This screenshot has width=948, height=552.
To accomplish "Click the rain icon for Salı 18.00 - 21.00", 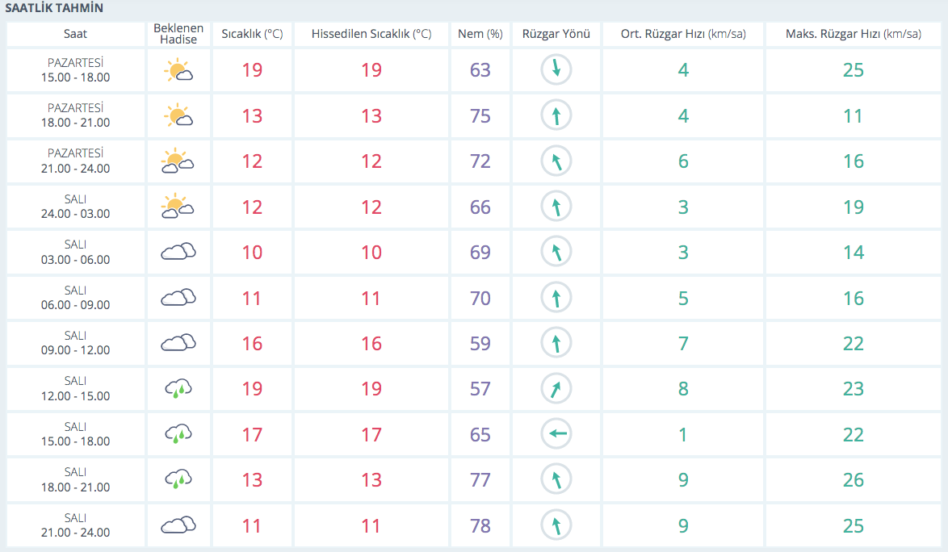I will [x=178, y=480].
